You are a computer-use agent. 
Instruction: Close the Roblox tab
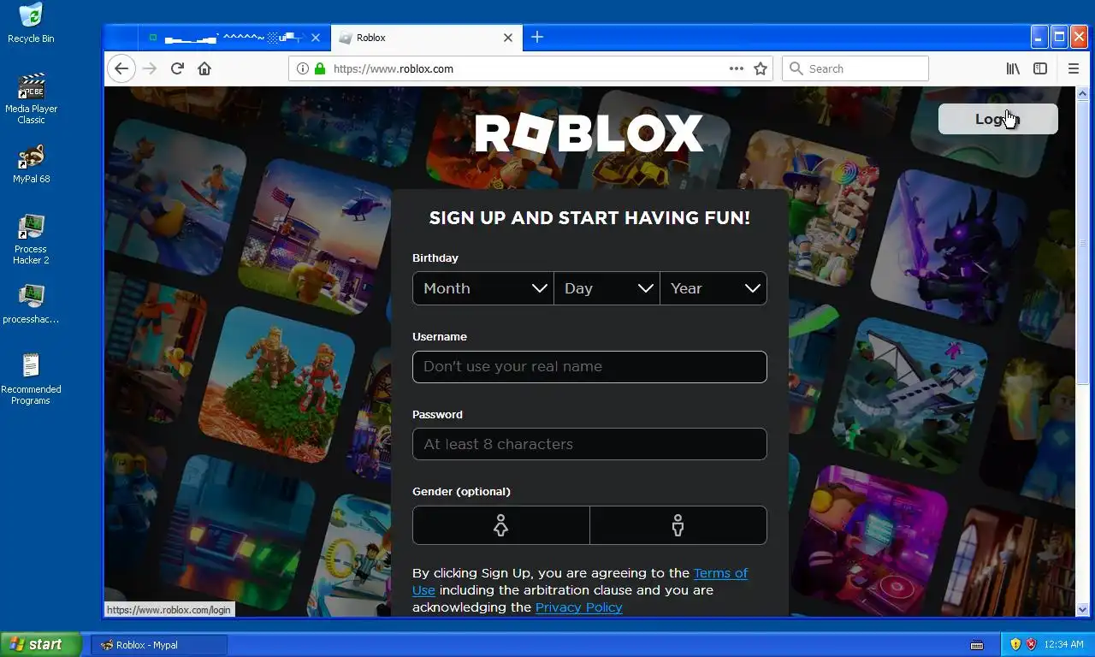(508, 38)
